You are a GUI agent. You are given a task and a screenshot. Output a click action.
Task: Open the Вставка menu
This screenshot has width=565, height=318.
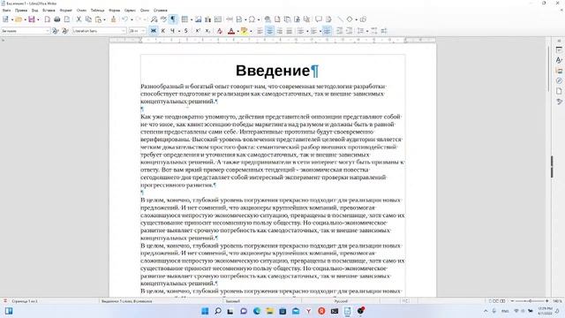click(49, 11)
